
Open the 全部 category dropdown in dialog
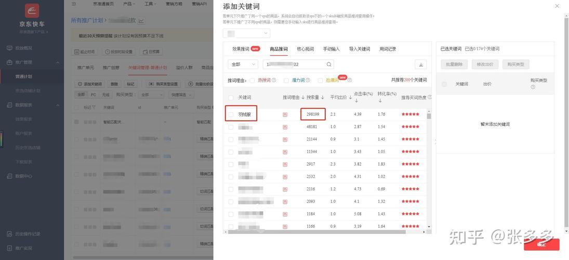click(243, 64)
